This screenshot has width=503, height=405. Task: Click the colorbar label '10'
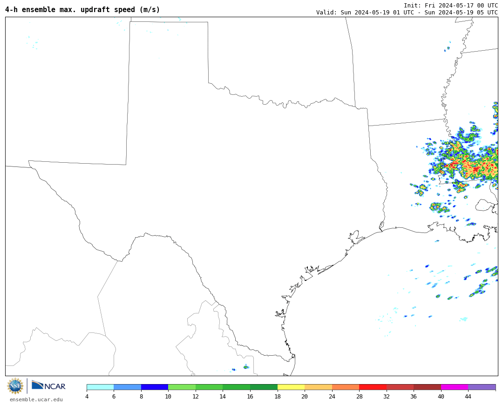(x=168, y=397)
